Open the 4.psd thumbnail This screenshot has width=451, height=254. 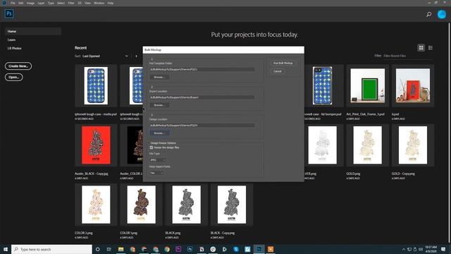[413, 85]
